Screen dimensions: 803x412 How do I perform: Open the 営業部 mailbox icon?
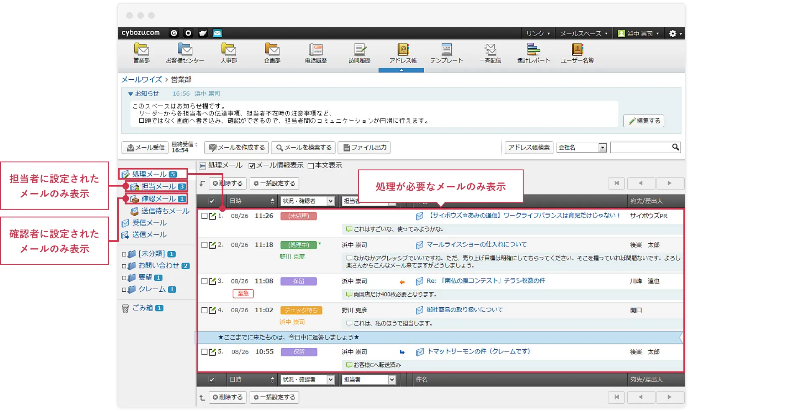141,50
